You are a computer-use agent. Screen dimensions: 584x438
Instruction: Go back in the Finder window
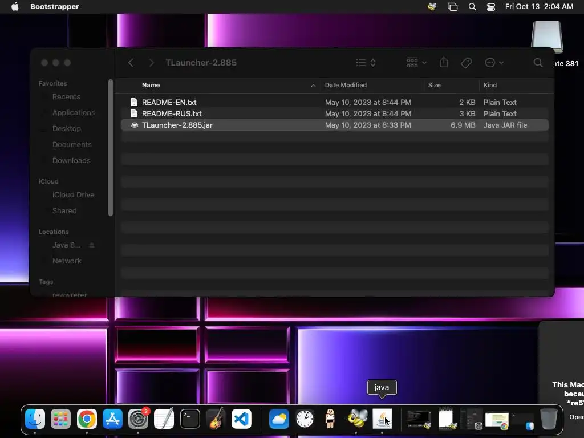tap(131, 63)
